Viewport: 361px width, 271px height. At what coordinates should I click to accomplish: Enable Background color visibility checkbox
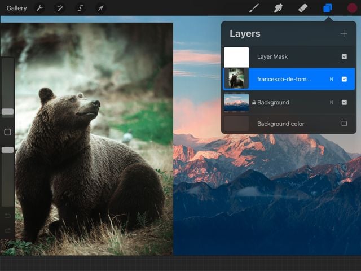coord(344,124)
